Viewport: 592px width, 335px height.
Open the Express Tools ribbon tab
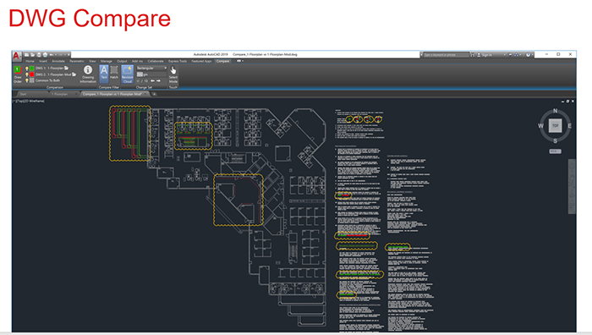point(178,61)
